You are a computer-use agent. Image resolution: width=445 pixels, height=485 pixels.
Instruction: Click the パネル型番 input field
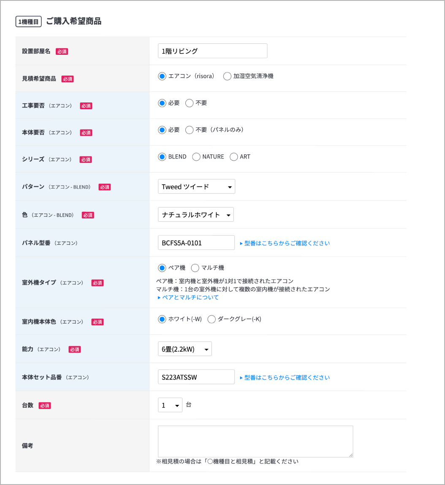point(196,243)
